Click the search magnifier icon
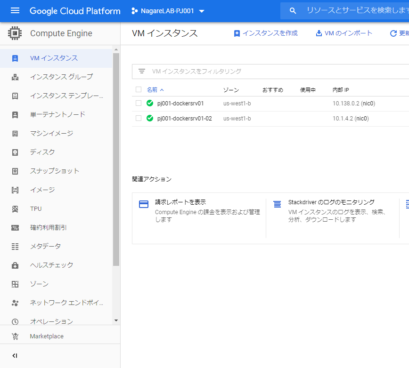The height and width of the screenshot is (368, 409). click(293, 11)
